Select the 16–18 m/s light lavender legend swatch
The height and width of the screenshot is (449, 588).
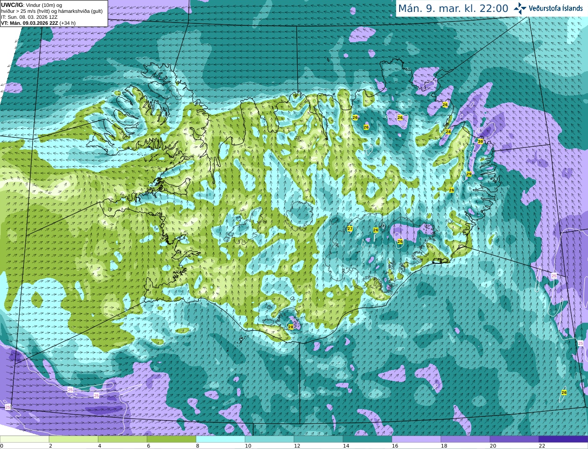click(416, 439)
